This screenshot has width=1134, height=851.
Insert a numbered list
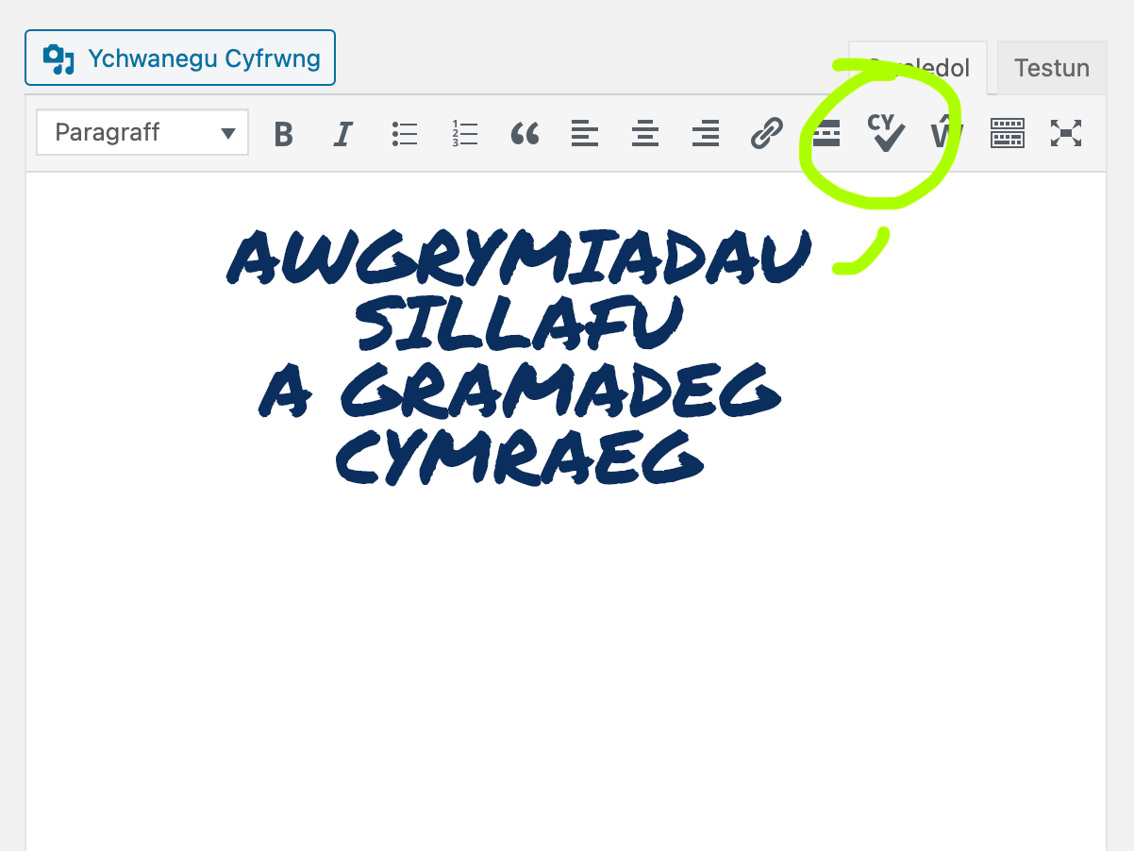coord(464,134)
